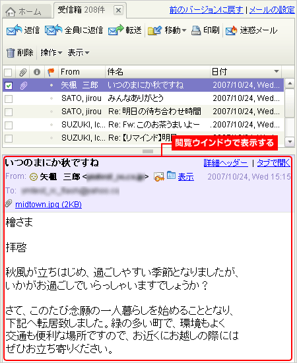The width and height of the screenshot is (297, 363).
Task: Mark as spam with 迷惑メール icon
Action: click(231, 30)
